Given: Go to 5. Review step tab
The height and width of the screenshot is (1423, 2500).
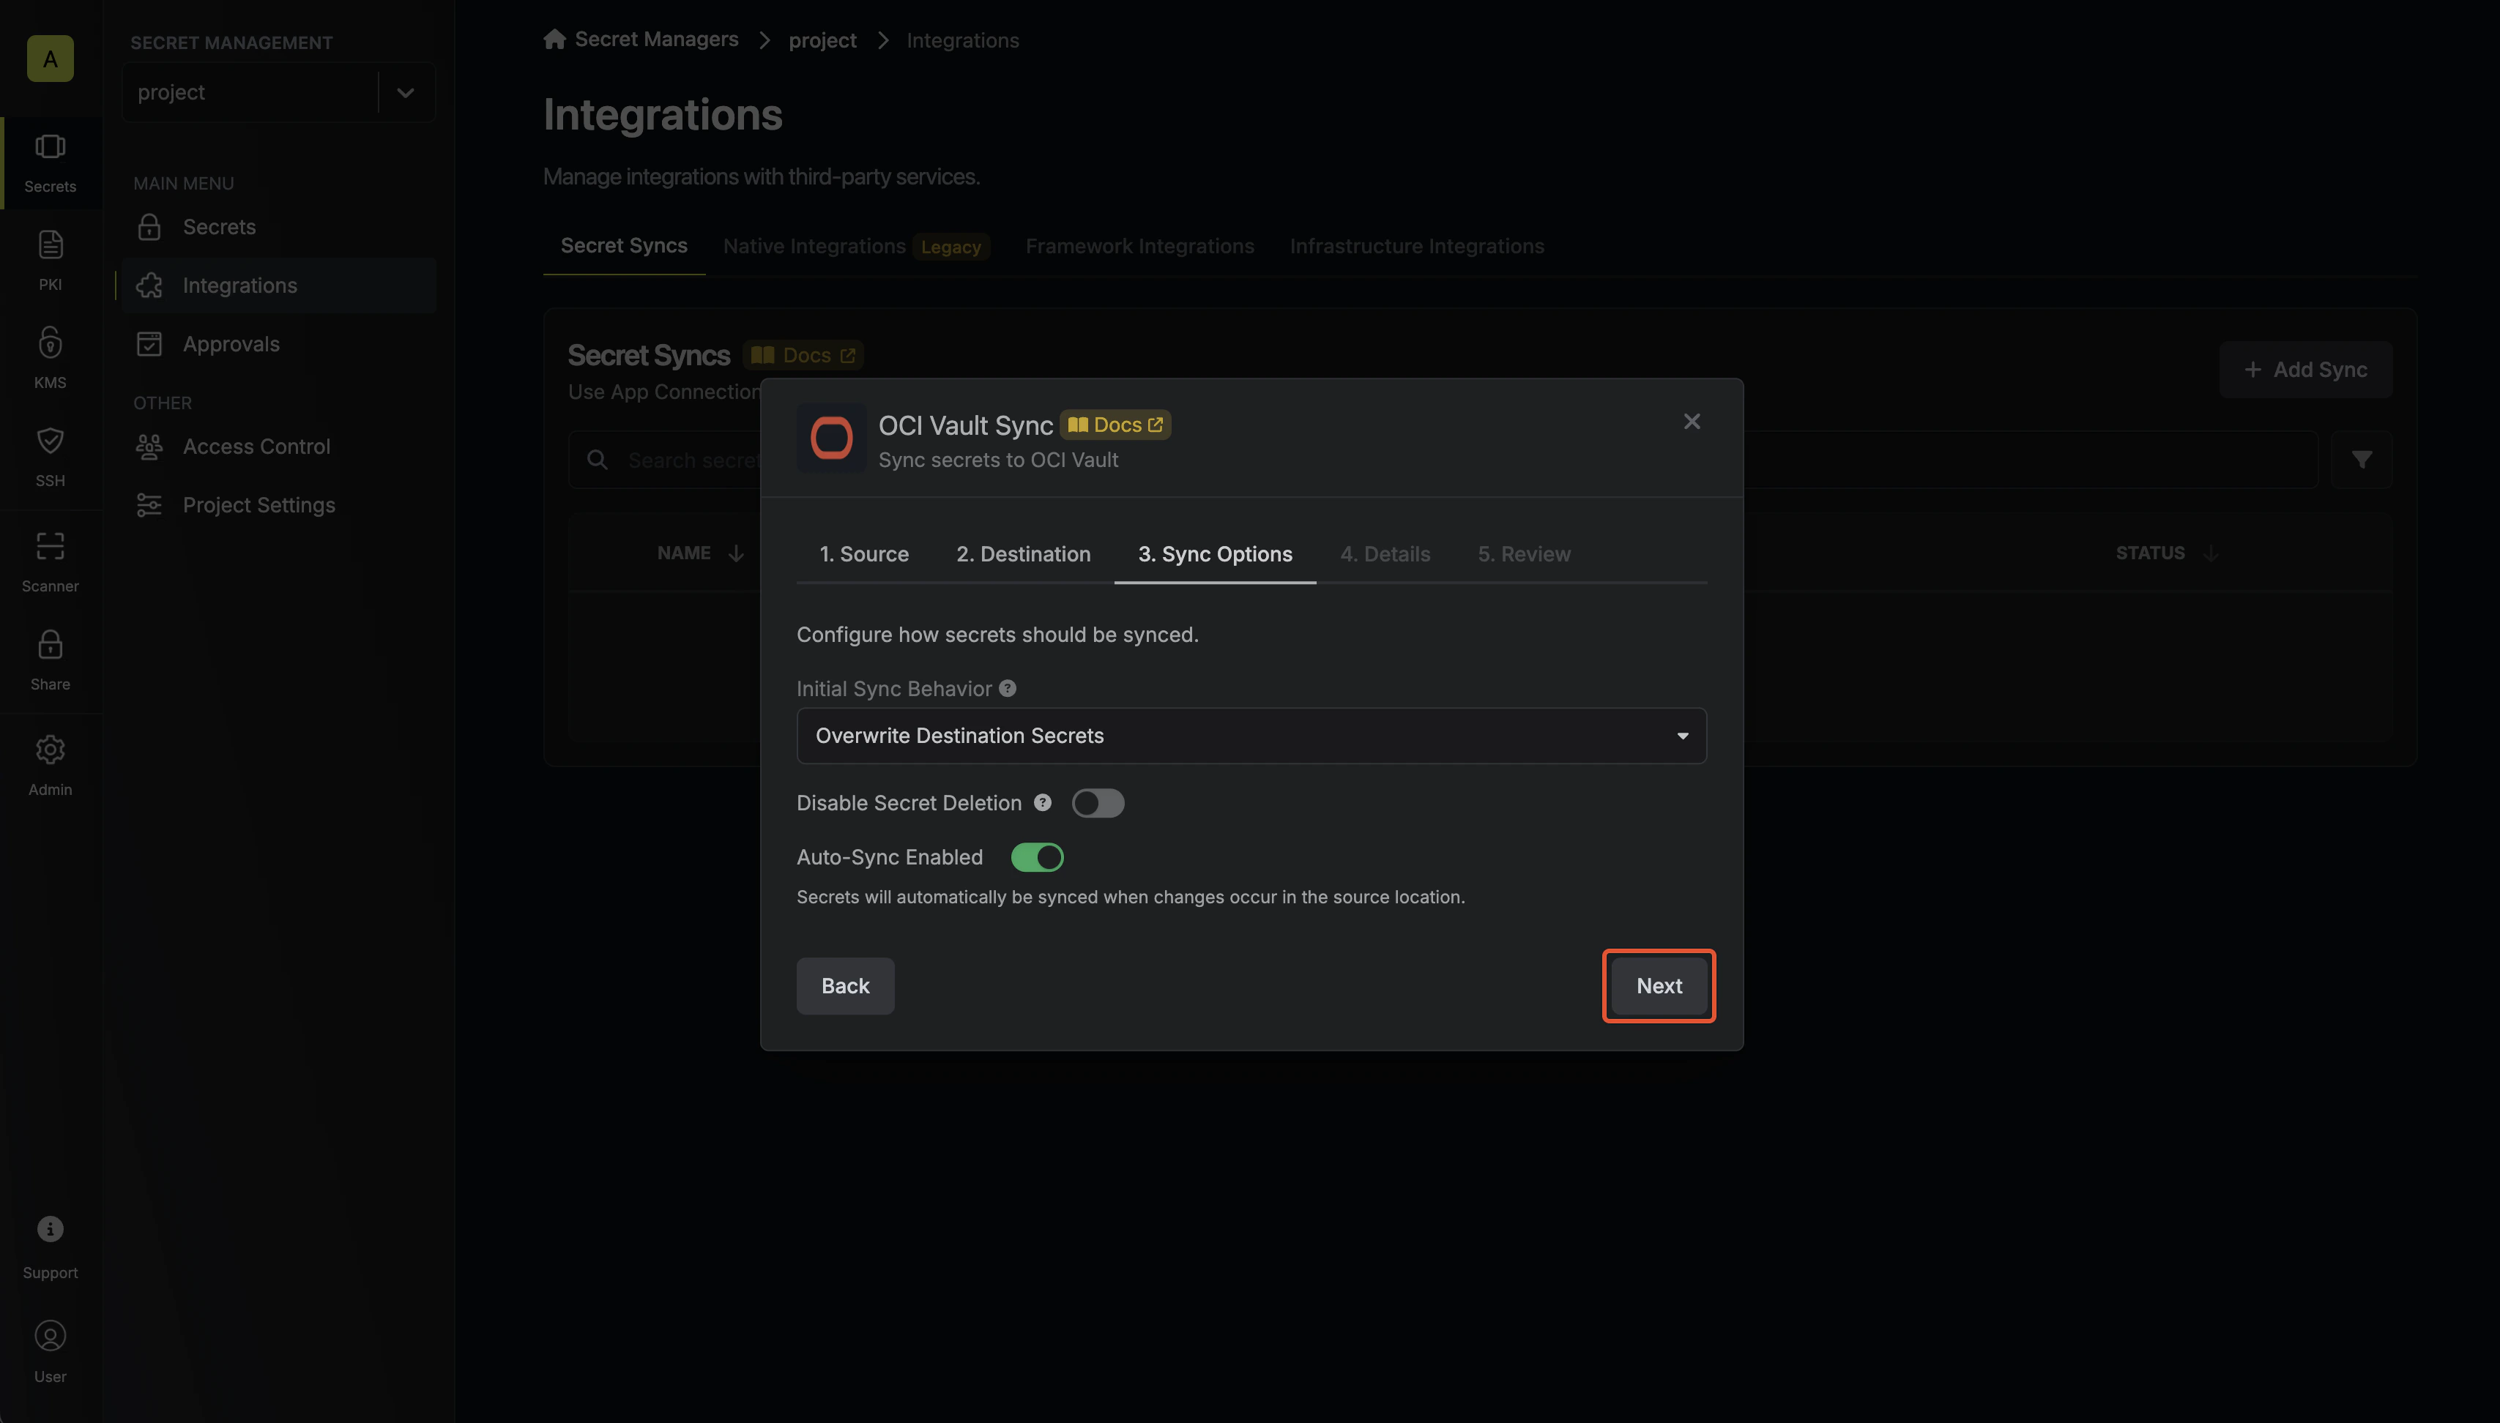Looking at the screenshot, I should pos(1523,554).
